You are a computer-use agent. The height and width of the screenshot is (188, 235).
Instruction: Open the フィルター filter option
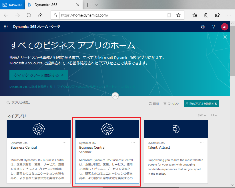coord(172,104)
